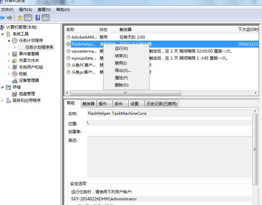Switch to the 触发器 tab
Viewport: 262px width, 205px height.
(89, 104)
